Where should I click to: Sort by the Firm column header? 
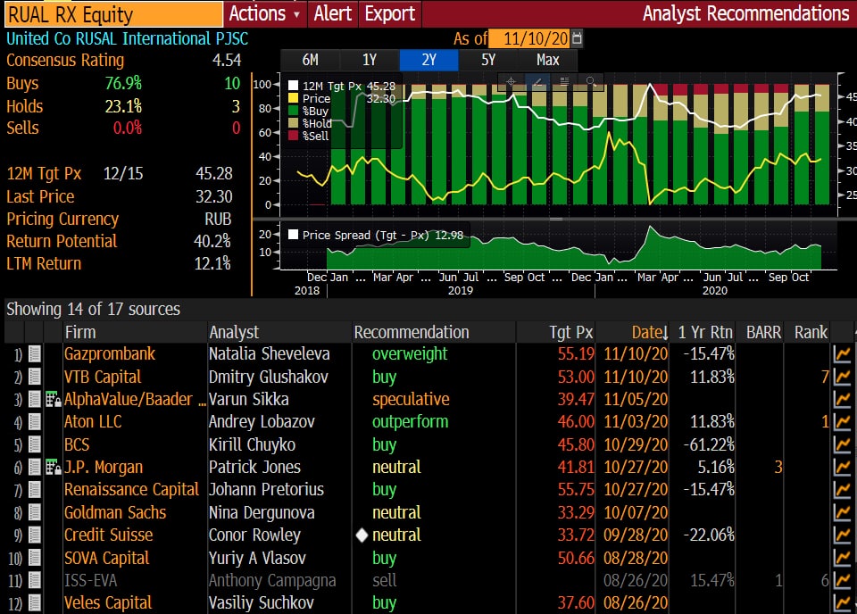(80, 332)
